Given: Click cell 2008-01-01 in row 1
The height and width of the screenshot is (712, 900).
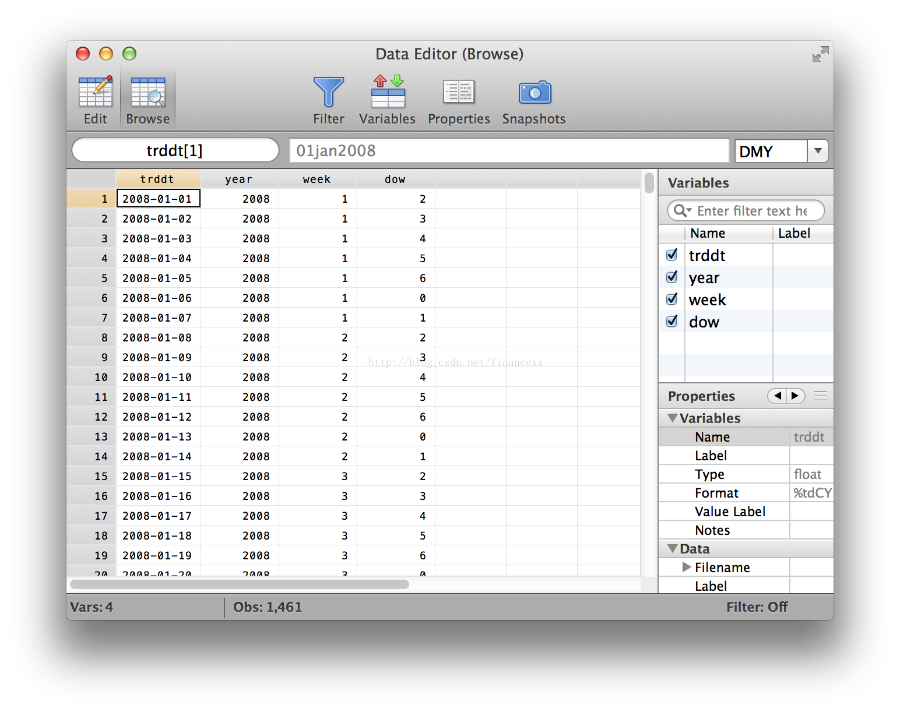Looking at the screenshot, I should pyautogui.click(x=158, y=199).
